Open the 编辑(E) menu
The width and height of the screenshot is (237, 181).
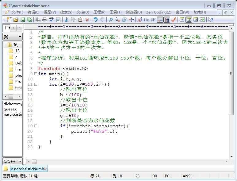[33, 12]
